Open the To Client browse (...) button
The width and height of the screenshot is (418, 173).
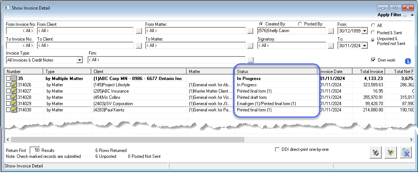[x=139, y=46]
